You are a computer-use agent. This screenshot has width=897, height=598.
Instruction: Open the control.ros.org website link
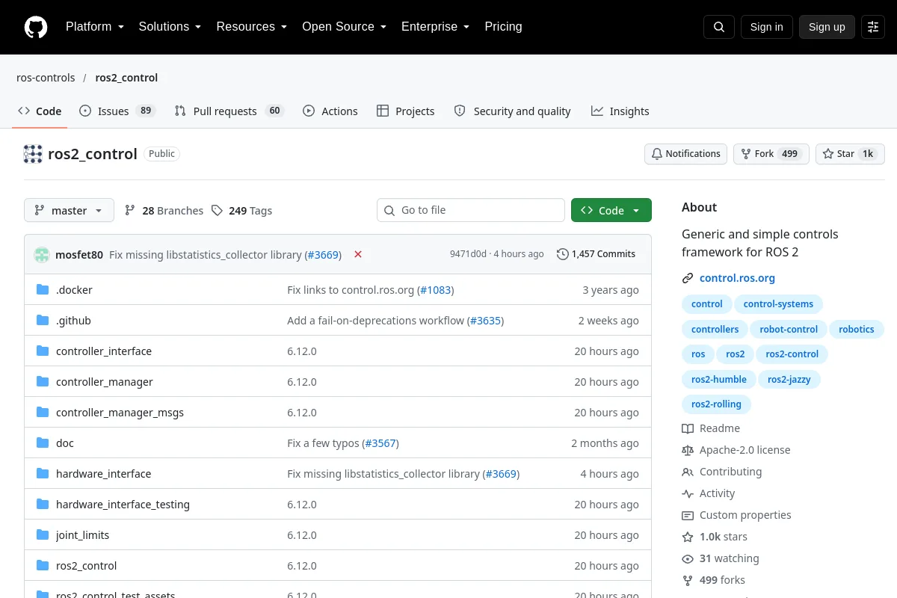[737, 278]
